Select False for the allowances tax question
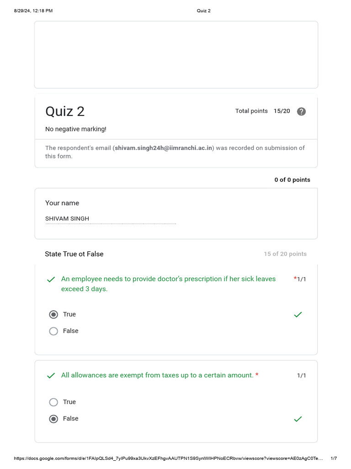 [x=53, y=419]
